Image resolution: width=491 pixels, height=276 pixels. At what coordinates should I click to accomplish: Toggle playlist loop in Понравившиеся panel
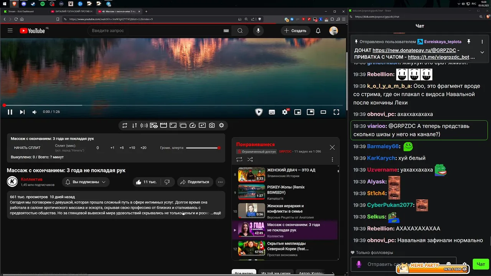pyautogui.click(x=239, y=159)
